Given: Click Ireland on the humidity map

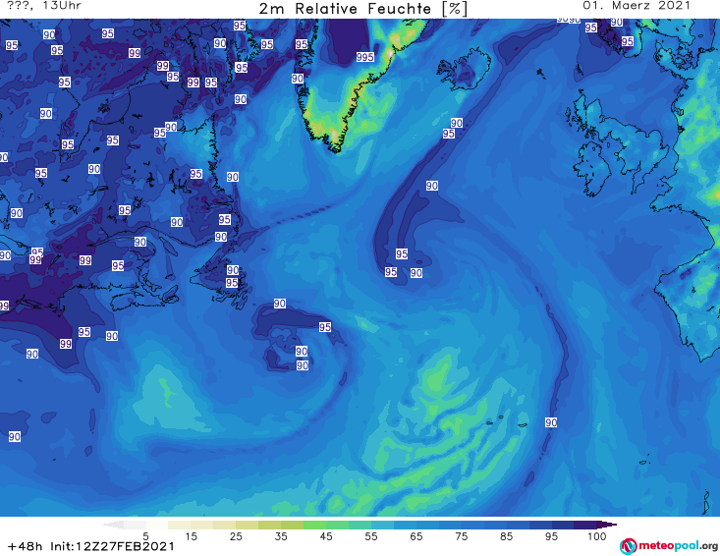Looking at the screenshot, I should point(592,168).
